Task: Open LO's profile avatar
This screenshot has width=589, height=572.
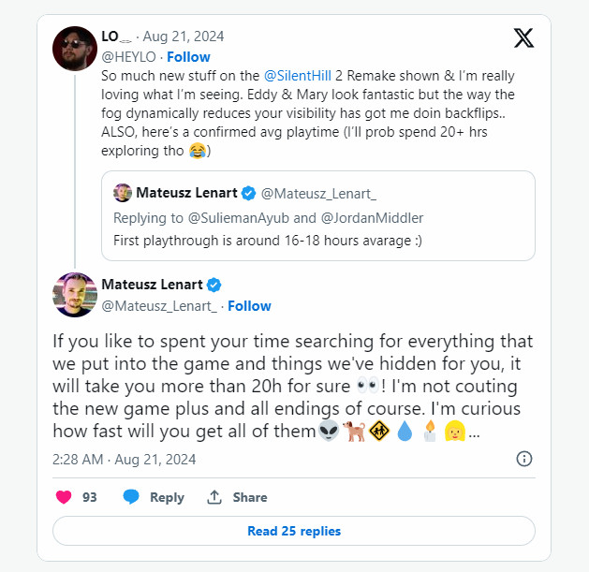Action: click(75, 49)
